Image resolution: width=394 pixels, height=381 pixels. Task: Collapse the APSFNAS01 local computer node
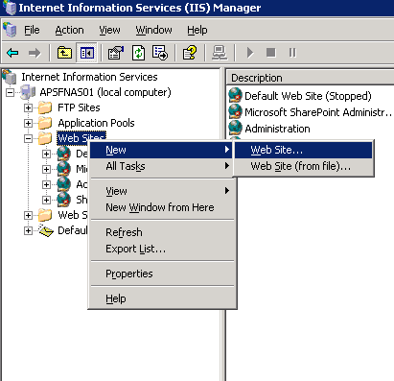(x=11, y=92)
